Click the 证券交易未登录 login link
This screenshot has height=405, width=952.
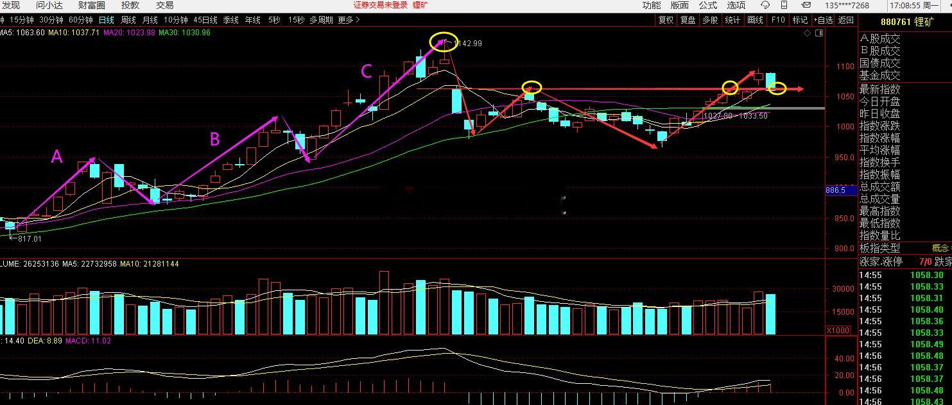click(x=381, y=5)
